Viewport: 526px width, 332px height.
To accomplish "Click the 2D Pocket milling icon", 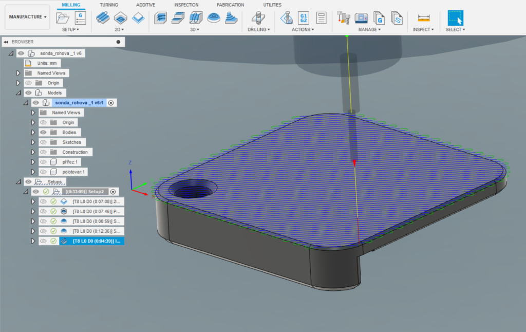I will (x=121, y=17).
